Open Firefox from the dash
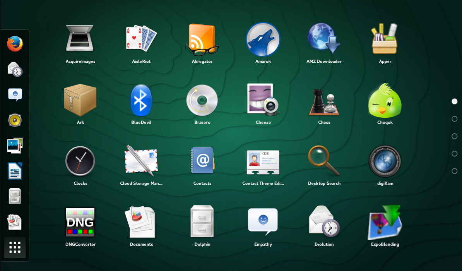 [x=15, y=44]
